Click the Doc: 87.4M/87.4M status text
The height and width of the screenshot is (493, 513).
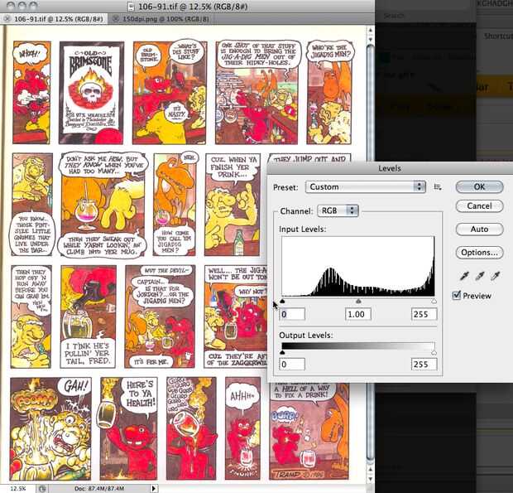pos(99,488)
